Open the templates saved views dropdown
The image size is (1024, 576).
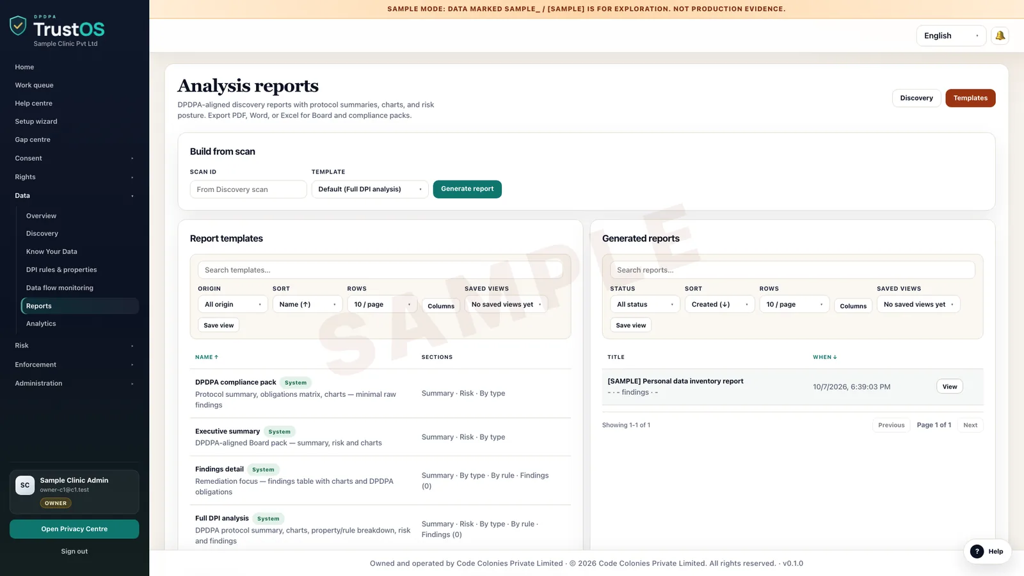pyautogui.click(x=506, y=305)
